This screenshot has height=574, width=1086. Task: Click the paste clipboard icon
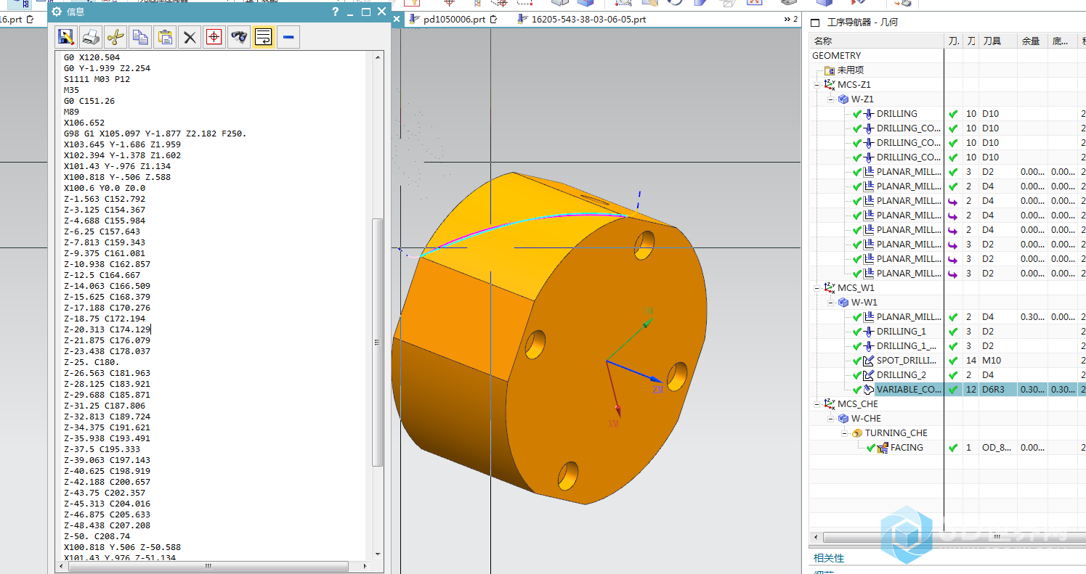click(x=165, y=37)
